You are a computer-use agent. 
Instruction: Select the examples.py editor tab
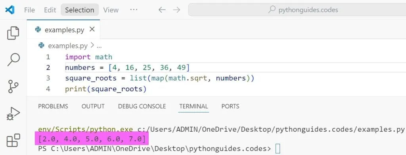[63, 30]
